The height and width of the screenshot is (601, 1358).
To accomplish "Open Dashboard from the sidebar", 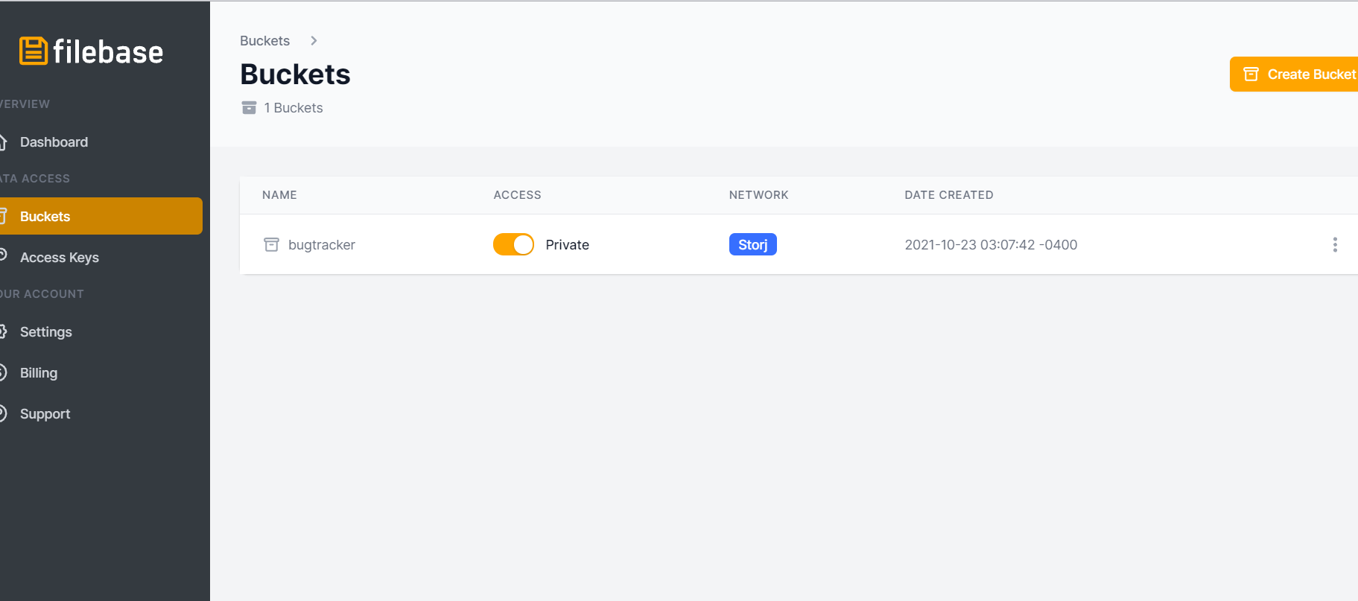I will pos(54,142).
